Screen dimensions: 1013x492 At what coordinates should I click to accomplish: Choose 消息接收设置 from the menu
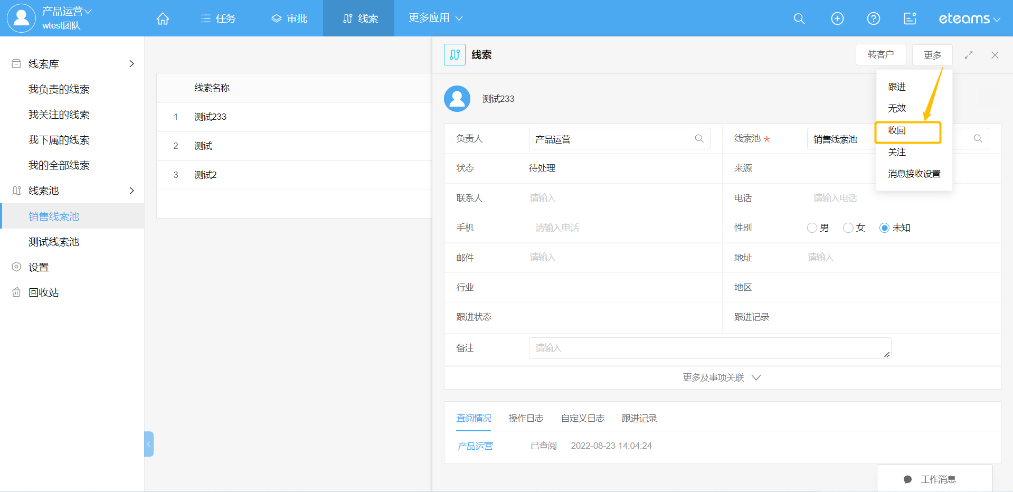(914, 174)
